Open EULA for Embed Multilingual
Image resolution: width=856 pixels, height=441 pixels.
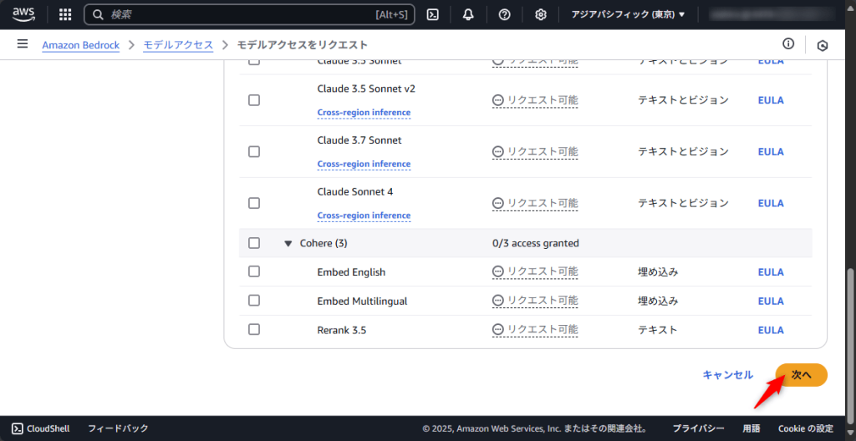coord(771,301)
